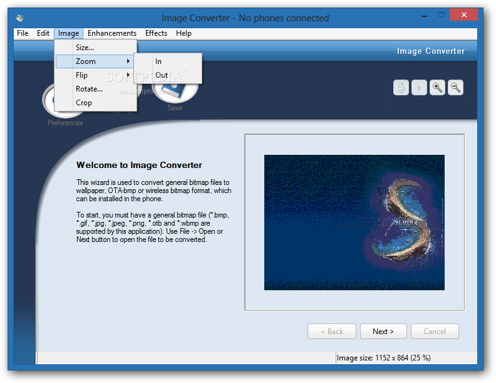Click the Image size status bar text

coord(383,358)
